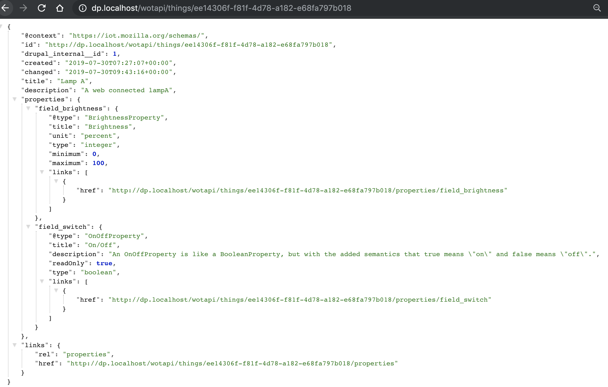Select the "minimum" key
This screenshot has width=608, height=387.
[67, 154]
